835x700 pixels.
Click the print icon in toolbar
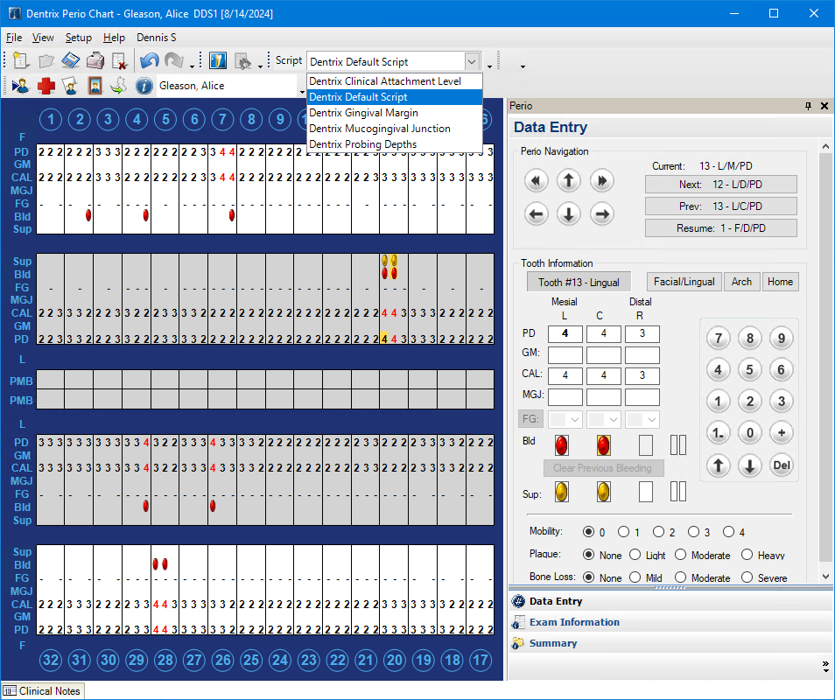point(95,61)
